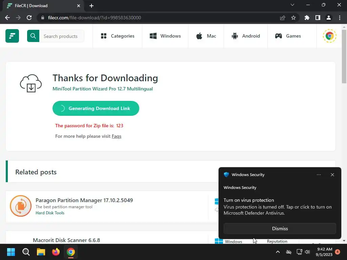Viewport: 347px width, 260px height.
Task: Open the Windows Start menu
Action: pos(11,252)
